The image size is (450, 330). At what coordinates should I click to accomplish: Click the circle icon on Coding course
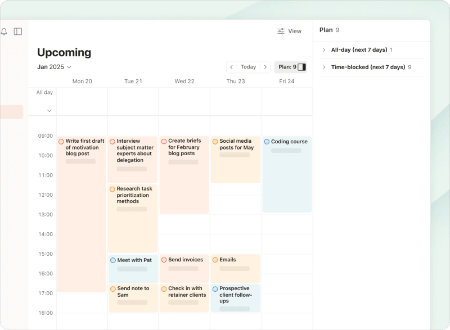pyautogui.click(x=266, y=141)
